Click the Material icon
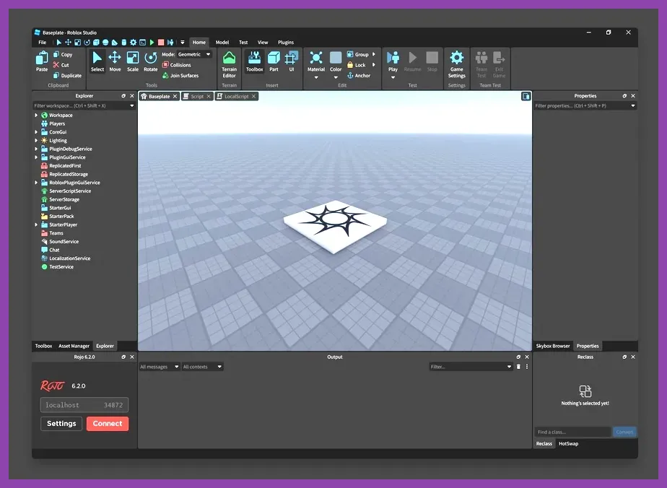 (315, 58)
